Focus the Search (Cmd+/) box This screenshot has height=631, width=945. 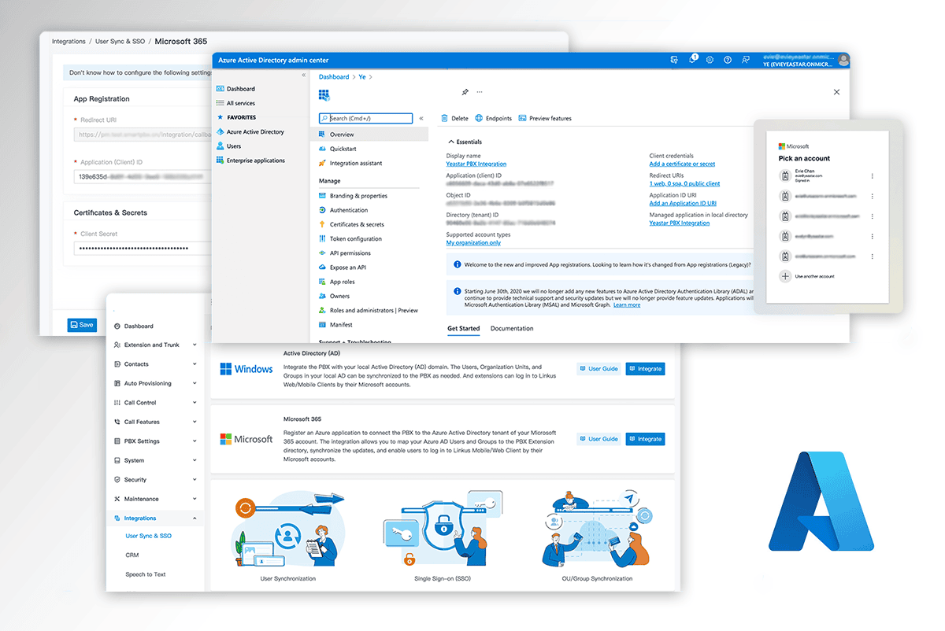[x=365, y=119]
